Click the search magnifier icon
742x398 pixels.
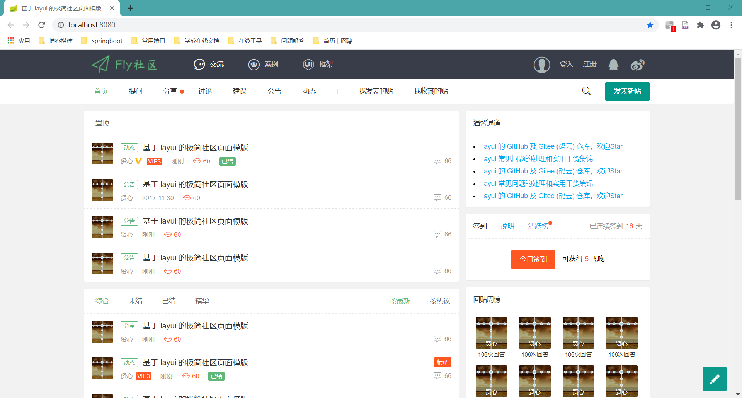(x=586, y=91)
